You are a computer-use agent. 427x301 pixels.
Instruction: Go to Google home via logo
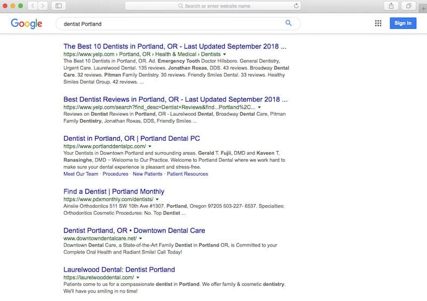click(26, 23)
